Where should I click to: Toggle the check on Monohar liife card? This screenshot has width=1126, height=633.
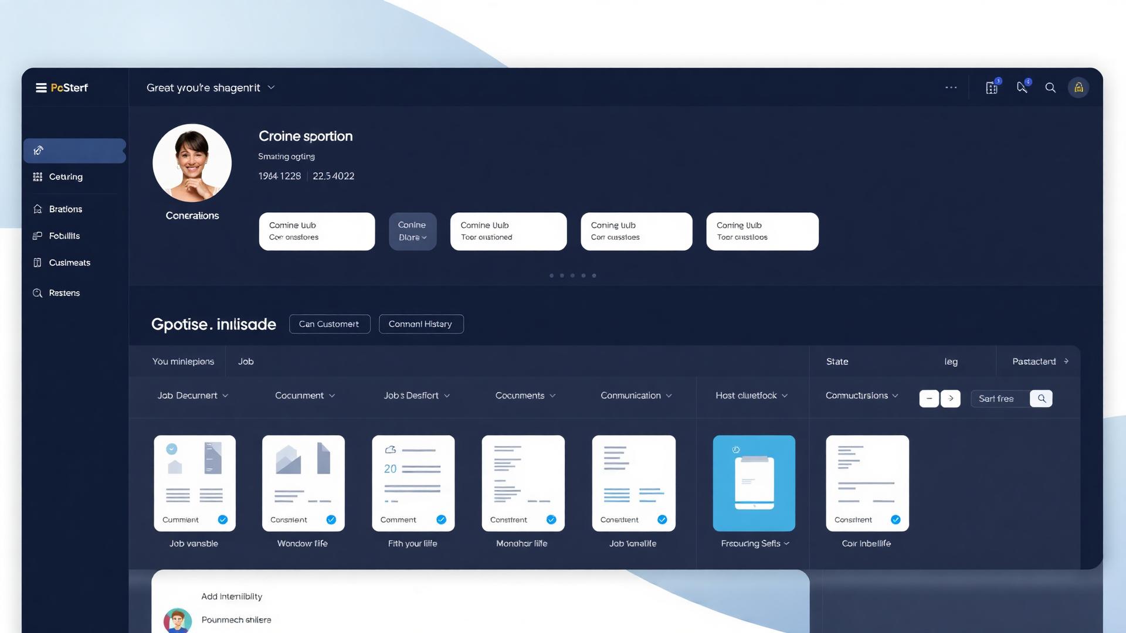(551, 520)
